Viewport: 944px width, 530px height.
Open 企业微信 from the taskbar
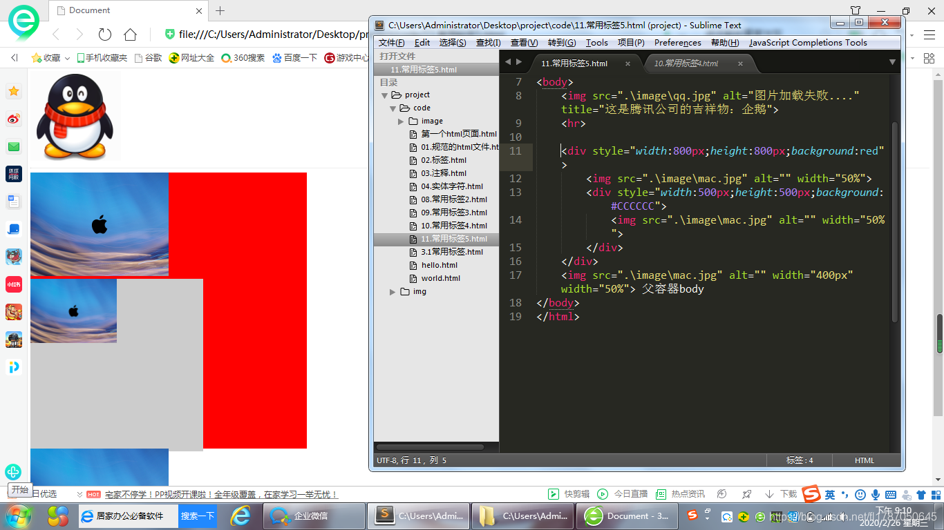[314, 516]
